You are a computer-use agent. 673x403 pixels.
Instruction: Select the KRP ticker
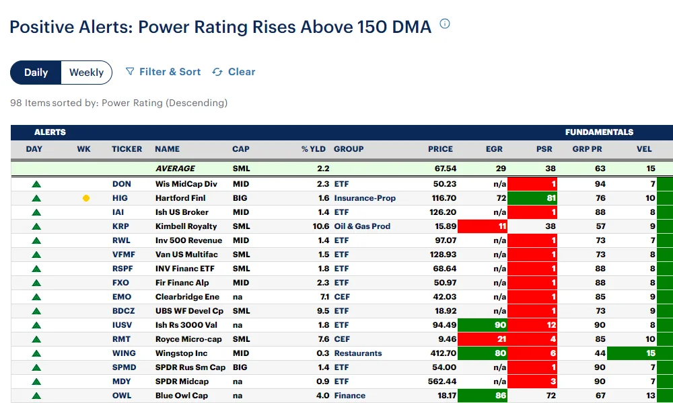point(120,226)
